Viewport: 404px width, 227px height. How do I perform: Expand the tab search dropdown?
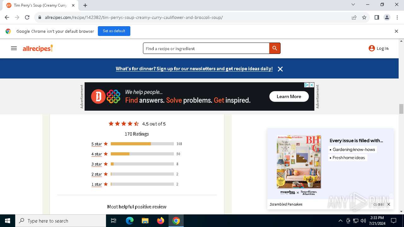(353, 4)
